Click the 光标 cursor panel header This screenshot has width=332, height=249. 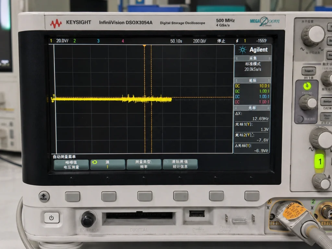point(252,108)
